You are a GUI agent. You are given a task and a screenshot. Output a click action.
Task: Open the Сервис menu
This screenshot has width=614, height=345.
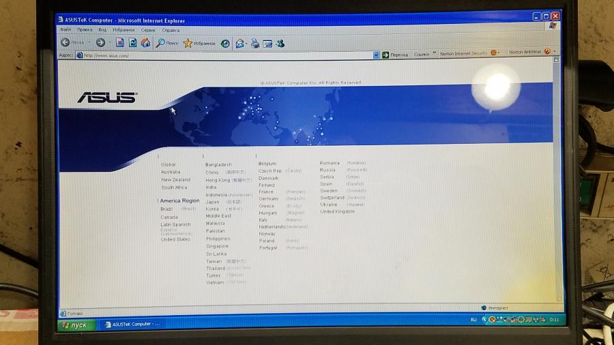148,30
